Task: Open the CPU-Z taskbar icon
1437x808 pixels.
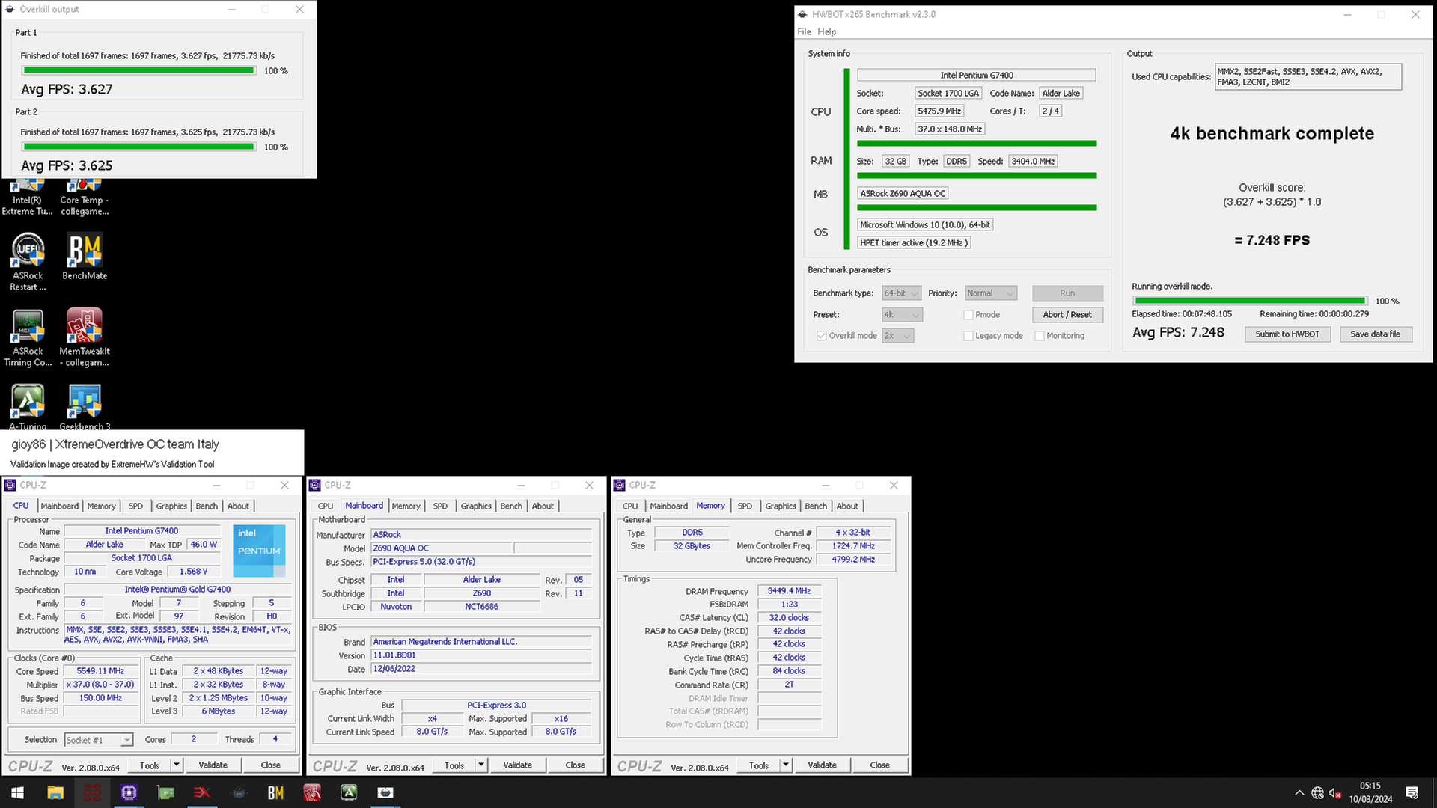Action: [x=129, y=792]
